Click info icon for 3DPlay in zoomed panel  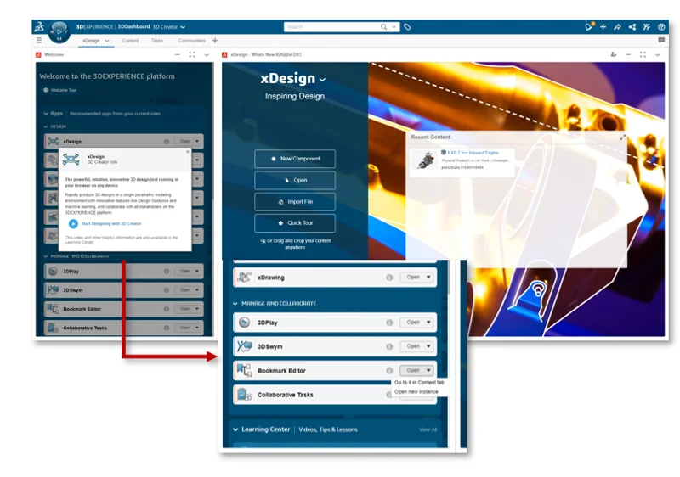coord(389,323)
